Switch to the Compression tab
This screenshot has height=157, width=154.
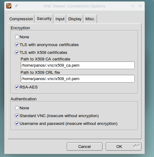(21, 19)
